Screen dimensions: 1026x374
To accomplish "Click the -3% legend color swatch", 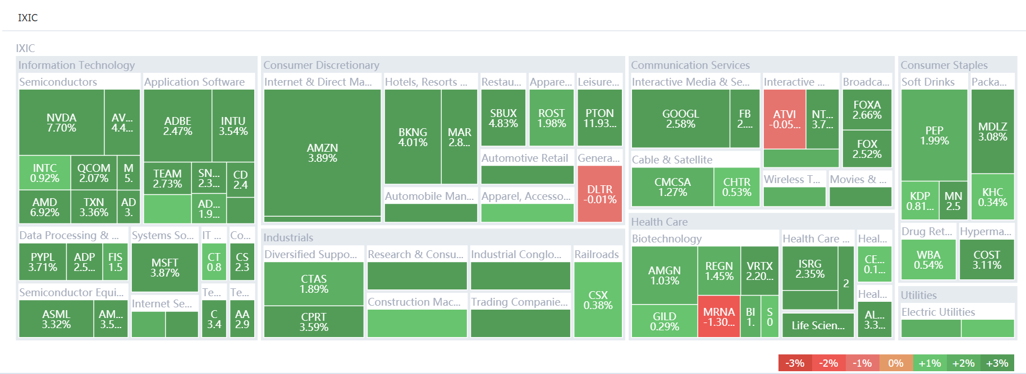I will [795, 363].
